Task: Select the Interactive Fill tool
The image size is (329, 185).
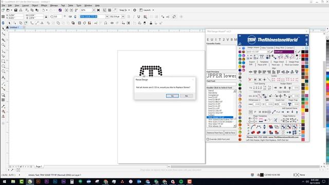Action: click(4, 112)
